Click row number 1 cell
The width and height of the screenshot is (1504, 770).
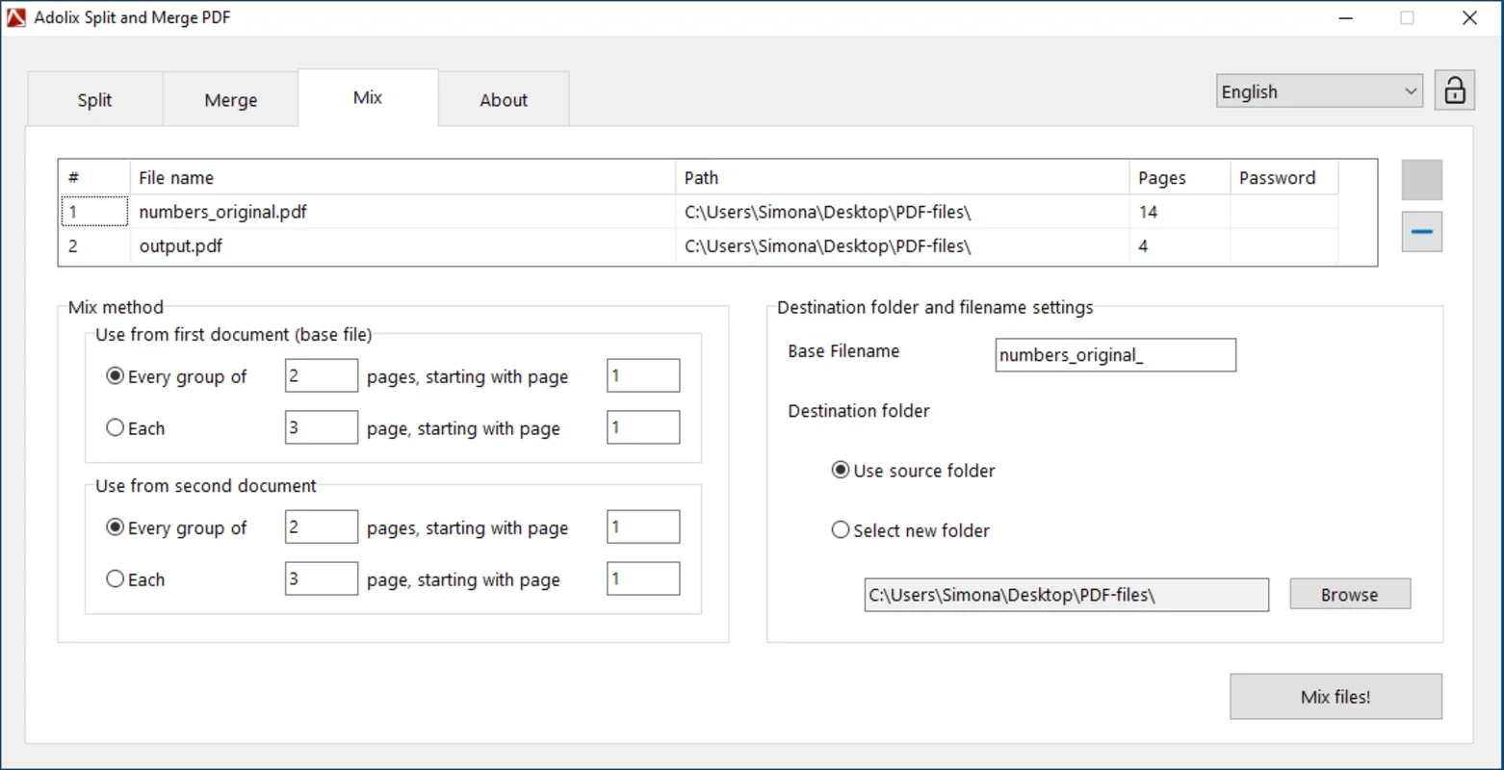click(x=94, y=212)
